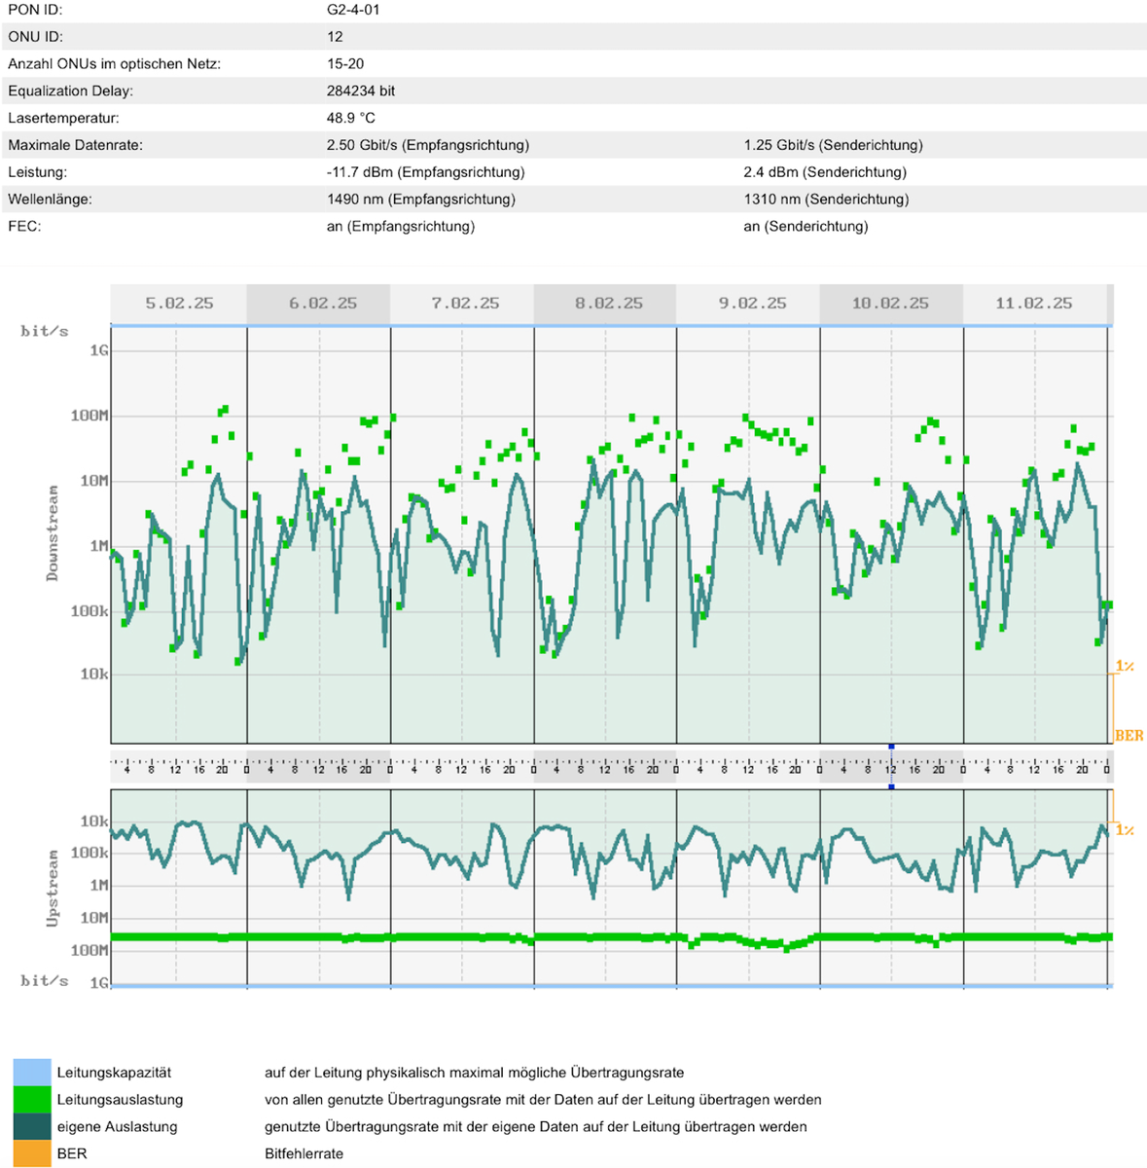Click the value 284234 bit
This screenshot has height=1168, width=1147.
pyautogui.click(x=361, y=91)
